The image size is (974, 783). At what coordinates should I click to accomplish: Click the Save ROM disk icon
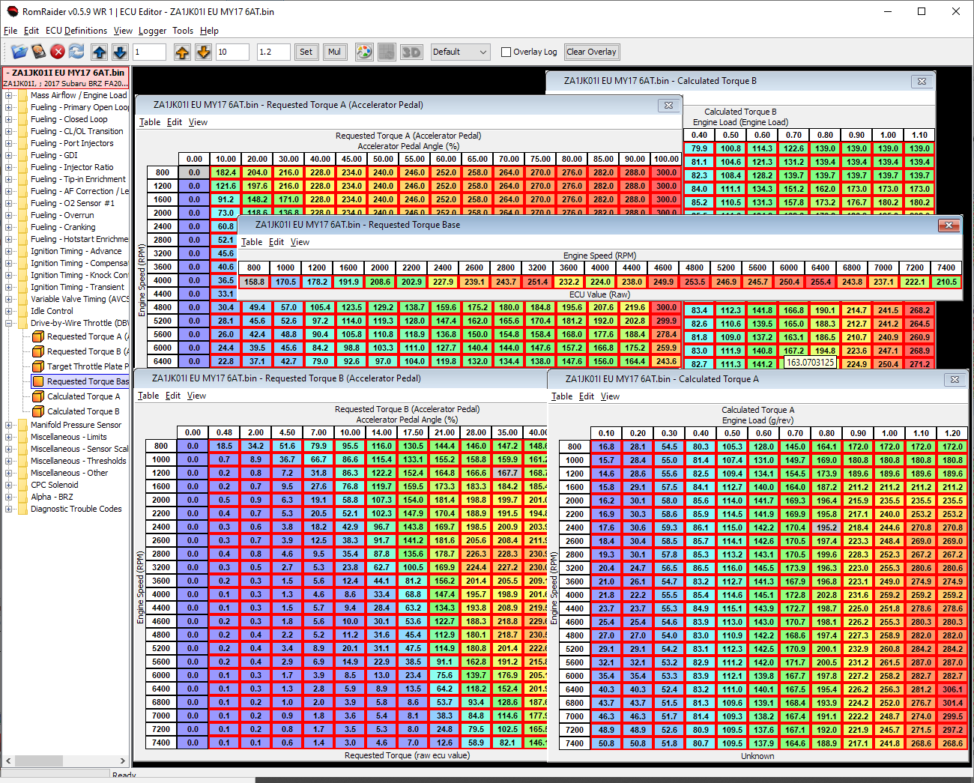pos(38,52)
